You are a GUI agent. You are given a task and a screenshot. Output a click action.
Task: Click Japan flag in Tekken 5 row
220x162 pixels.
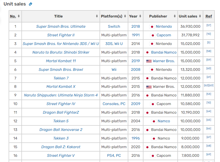[x=154, y=121]
